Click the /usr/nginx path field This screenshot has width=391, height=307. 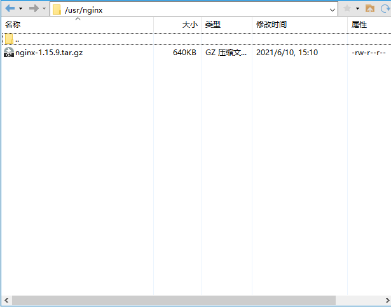pyautogui.click(x=194, y=9)
